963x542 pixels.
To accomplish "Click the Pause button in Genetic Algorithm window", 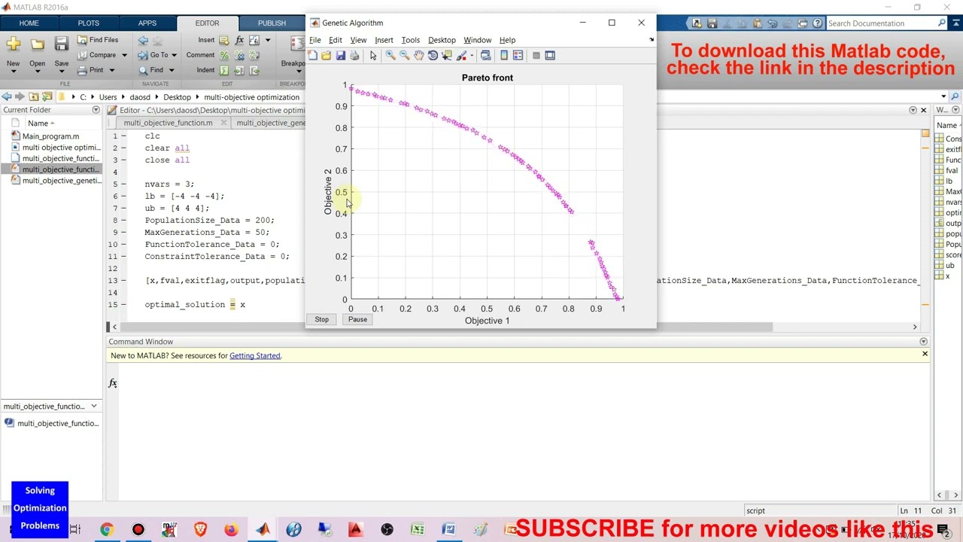I will coord(357,320).
